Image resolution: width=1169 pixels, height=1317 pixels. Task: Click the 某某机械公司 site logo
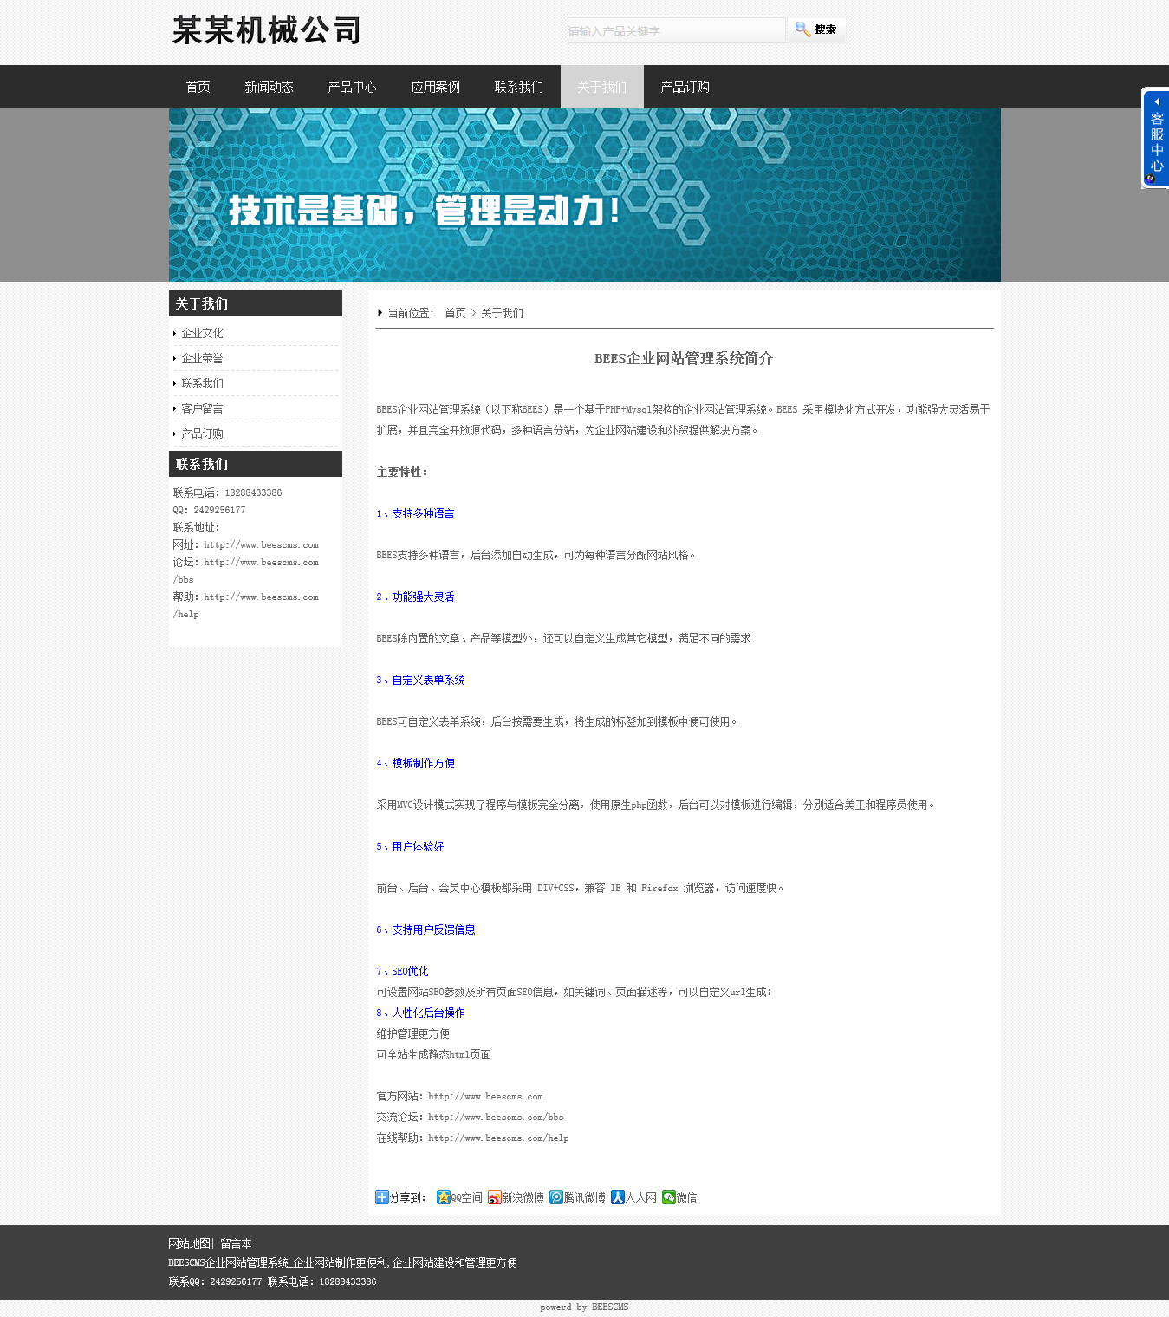(267, 30)
